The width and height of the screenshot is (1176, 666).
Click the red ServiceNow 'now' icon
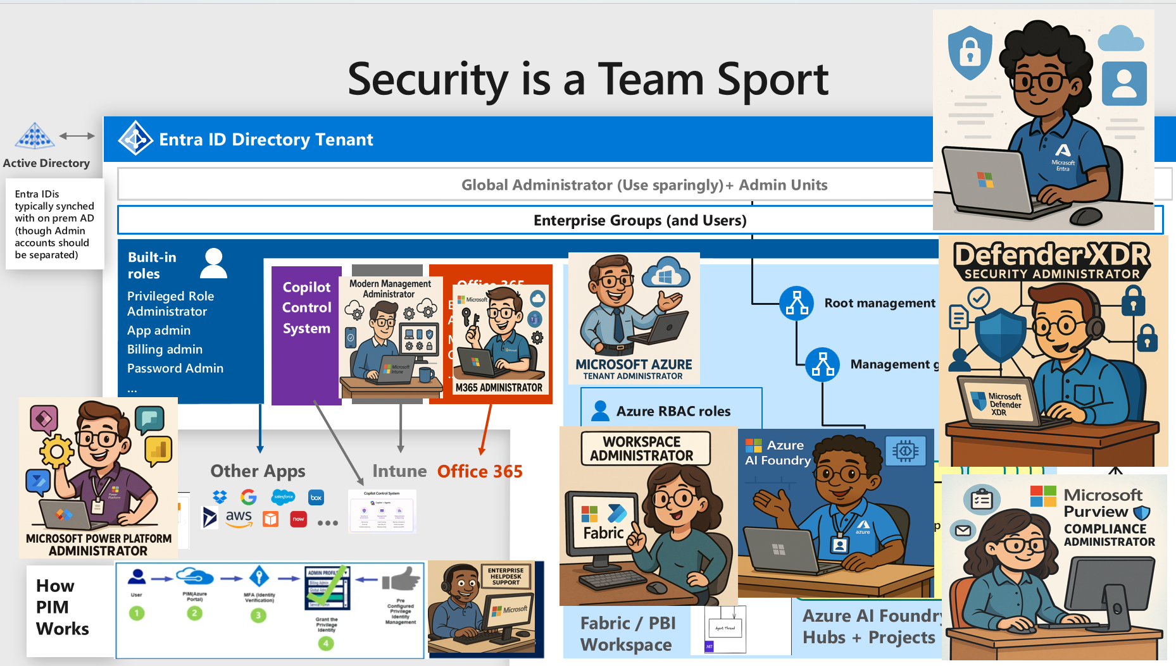click(x=298, y=519)
